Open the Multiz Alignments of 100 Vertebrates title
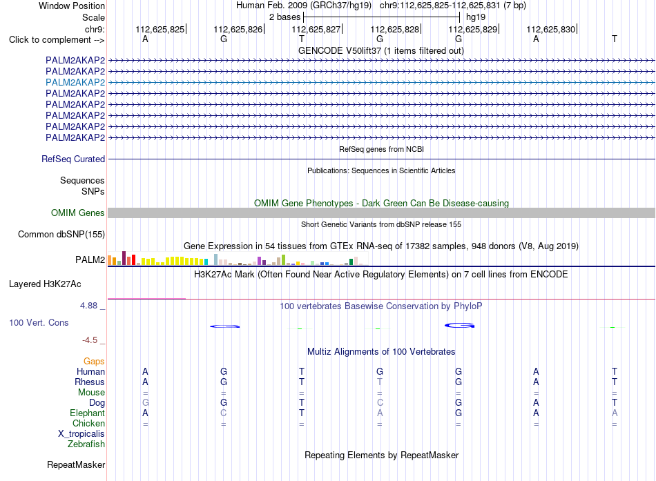The height and width of the screenshot is (481, 656). (x=381, y=352)
